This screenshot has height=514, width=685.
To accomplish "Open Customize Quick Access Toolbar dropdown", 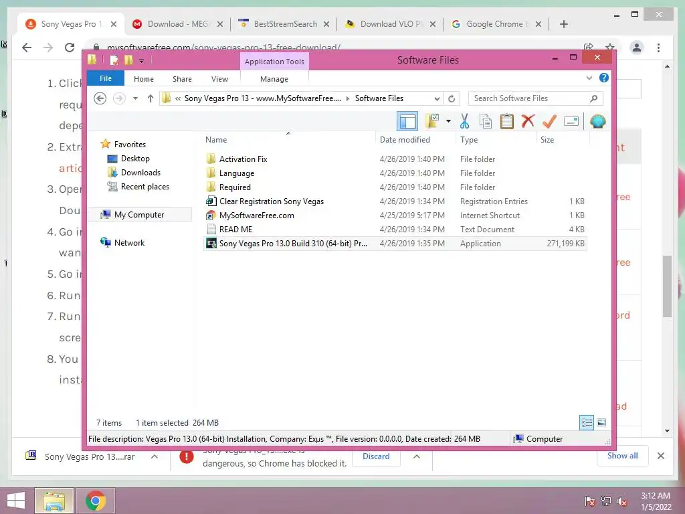I will (142, 61).
